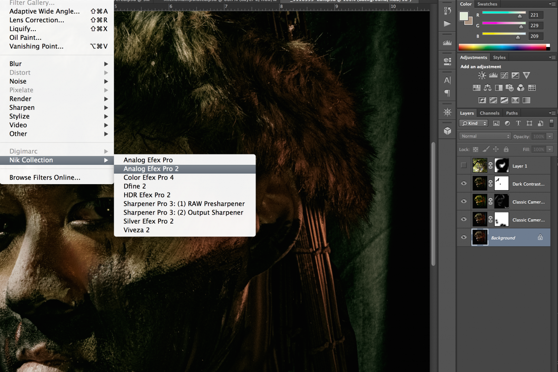Image resolution: width=558 pixels, height=372 pixels.
Task: Add a Photo Filter adjustment layer
Action: point(510,88)
